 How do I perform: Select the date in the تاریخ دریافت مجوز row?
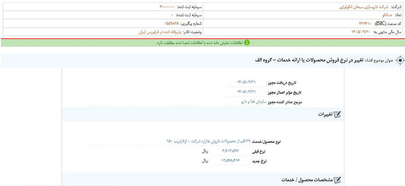[246, 82]
